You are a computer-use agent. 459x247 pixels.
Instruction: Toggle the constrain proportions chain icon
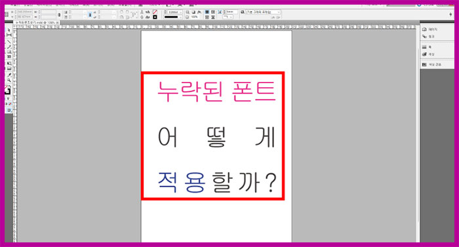[x=59, y=14]
